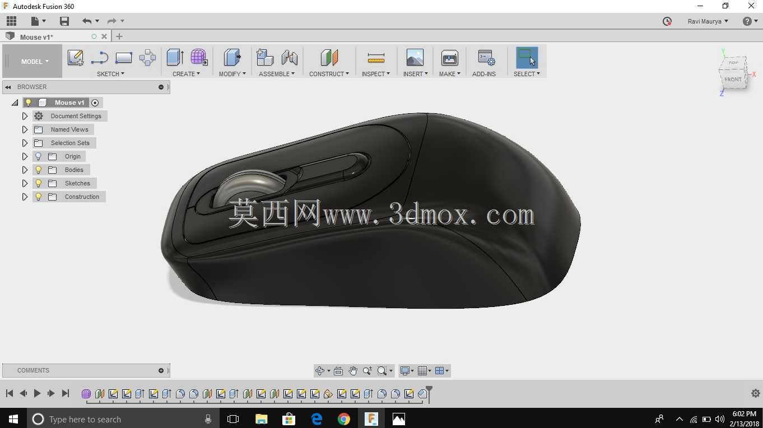Click the New Component icon
This screenshot has height=428, width=763.
click(x=264, y=57)
